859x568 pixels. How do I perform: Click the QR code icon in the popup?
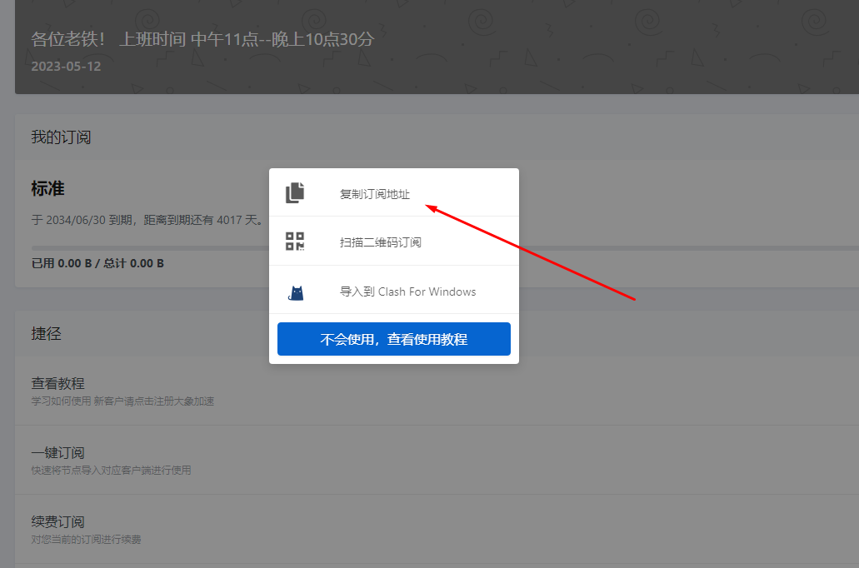(x=295, y=242)
